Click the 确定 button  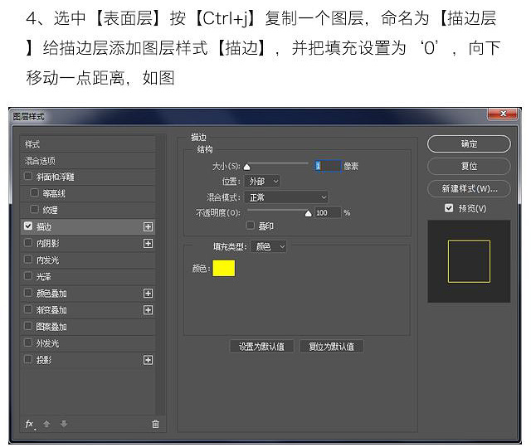[x=469, y=144]
